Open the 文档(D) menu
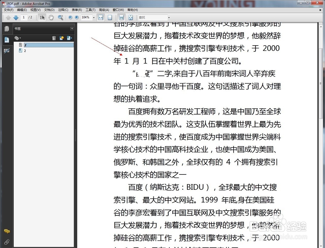Viewport: 325px width, 248px height. 49,10
